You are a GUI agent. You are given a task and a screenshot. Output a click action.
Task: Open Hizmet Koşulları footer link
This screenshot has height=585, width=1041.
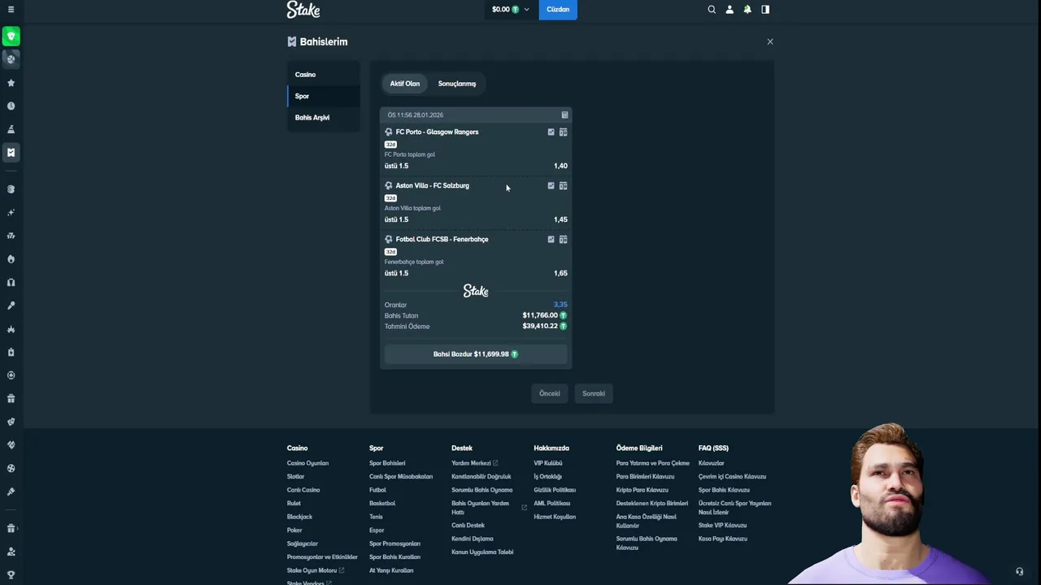[555, 517]
